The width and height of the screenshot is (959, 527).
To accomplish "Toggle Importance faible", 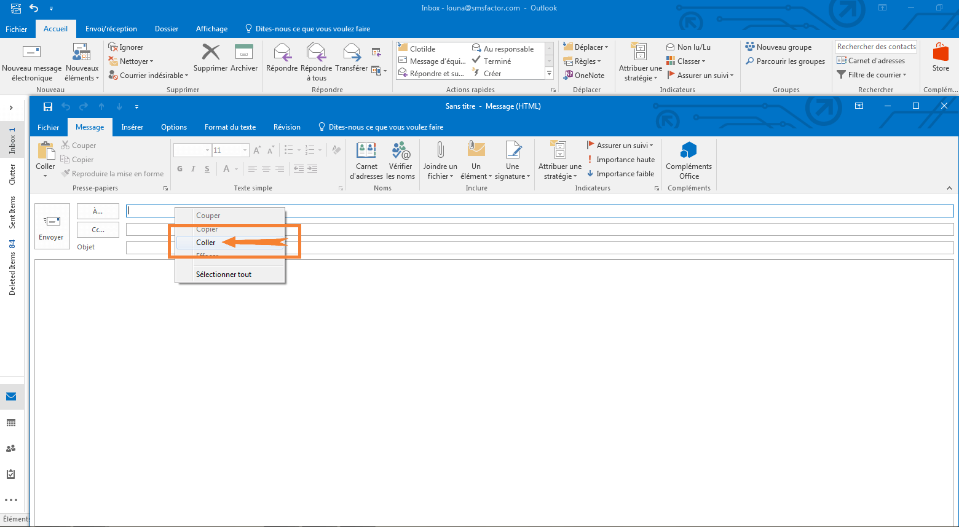I will click(620, 174).
